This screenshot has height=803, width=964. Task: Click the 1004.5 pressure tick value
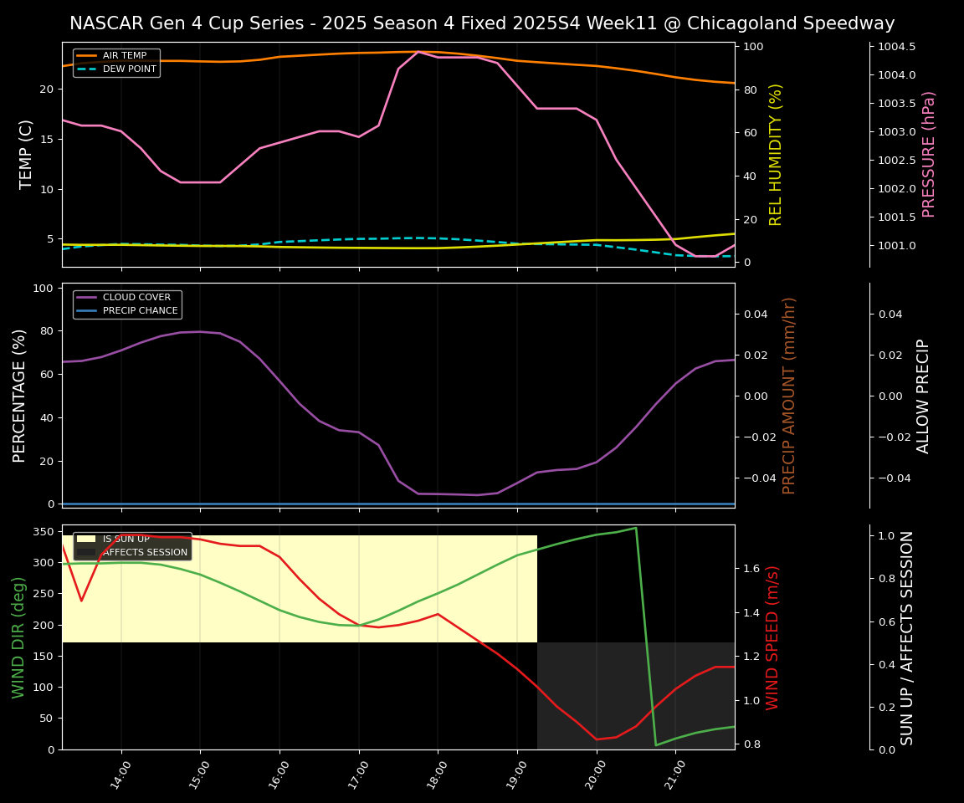click(896, 47)
